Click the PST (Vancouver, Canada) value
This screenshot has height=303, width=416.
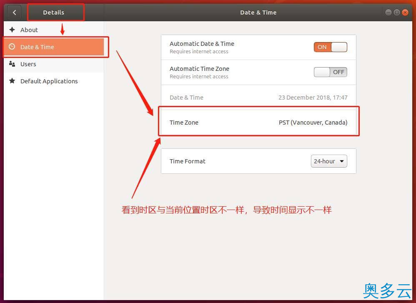pyautogui.click(x=313, y=123)
